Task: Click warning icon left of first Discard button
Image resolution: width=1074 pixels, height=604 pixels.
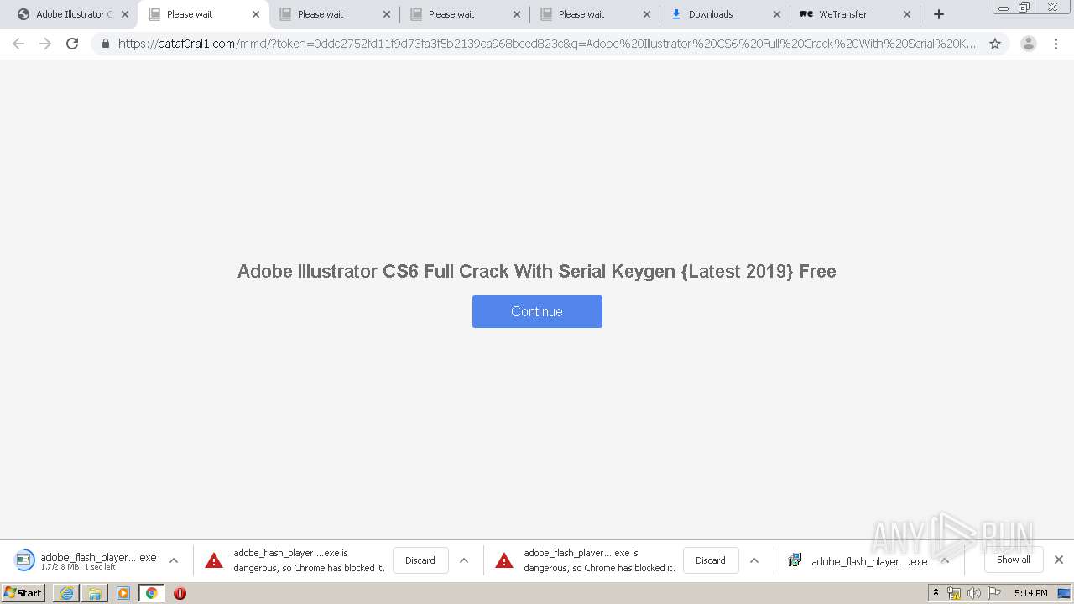Action: click(214, 560)
